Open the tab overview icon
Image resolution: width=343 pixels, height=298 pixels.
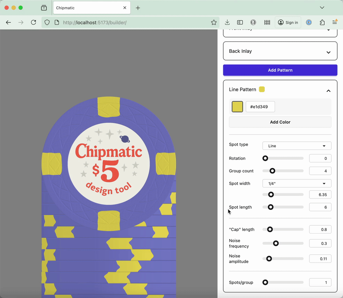click(x=44, y=8)
